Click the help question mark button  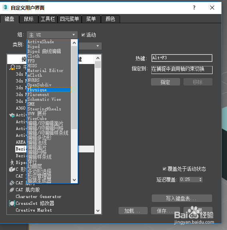pos(194,8)
